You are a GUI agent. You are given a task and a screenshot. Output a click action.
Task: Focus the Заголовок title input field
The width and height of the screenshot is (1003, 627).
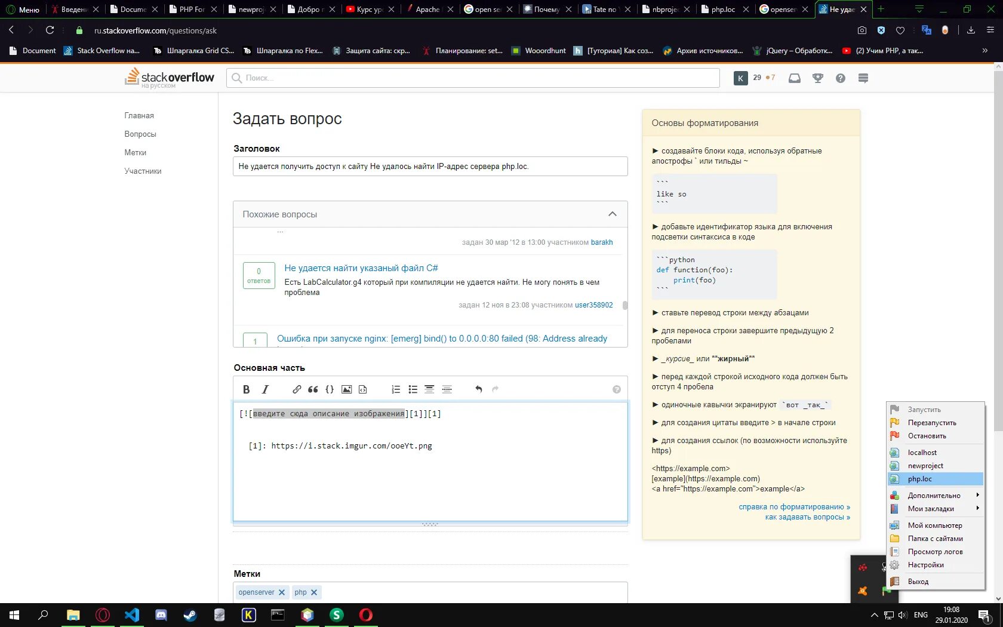click(x=430, y=167)
